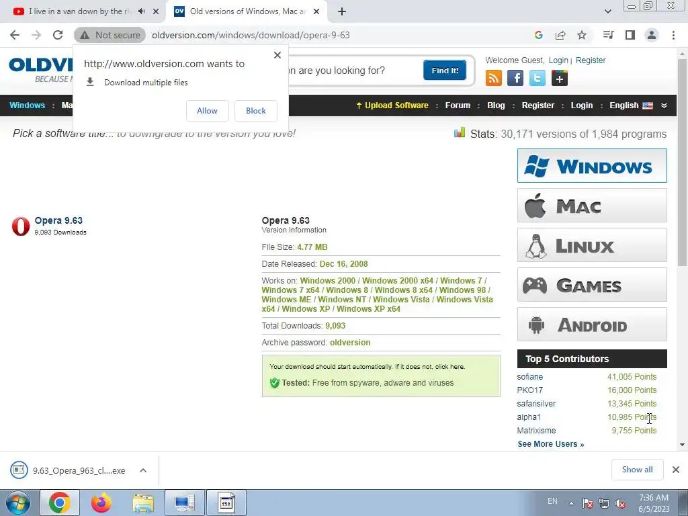Click the volume icon in the system tray
The height and width of the screenshot is (516, 688).
click(620, 504)
